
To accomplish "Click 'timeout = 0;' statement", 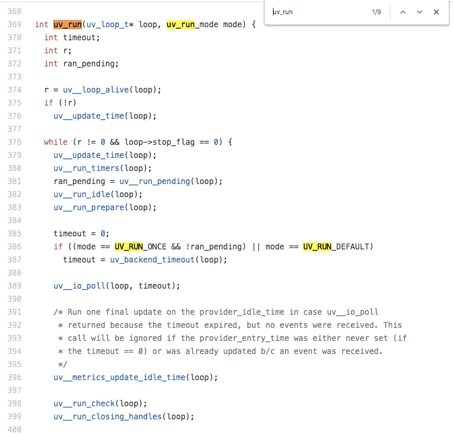I will point(81,234).
